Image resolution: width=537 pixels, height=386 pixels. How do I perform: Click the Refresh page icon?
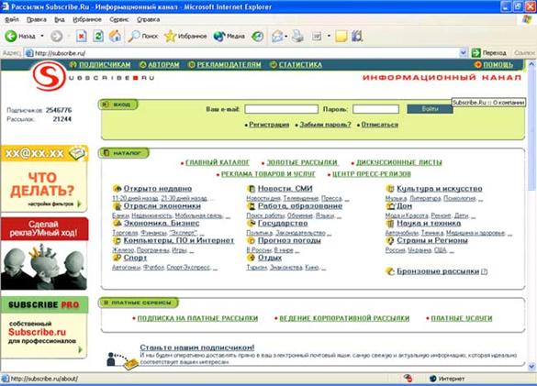point(98,36)
